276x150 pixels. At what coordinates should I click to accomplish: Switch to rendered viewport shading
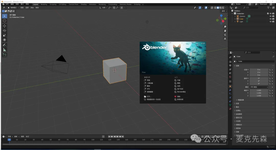coord(223,8)
